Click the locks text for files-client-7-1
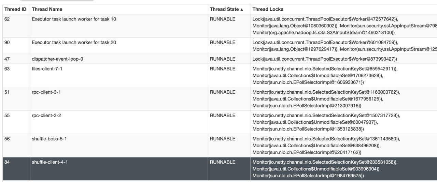 [324, 75]
